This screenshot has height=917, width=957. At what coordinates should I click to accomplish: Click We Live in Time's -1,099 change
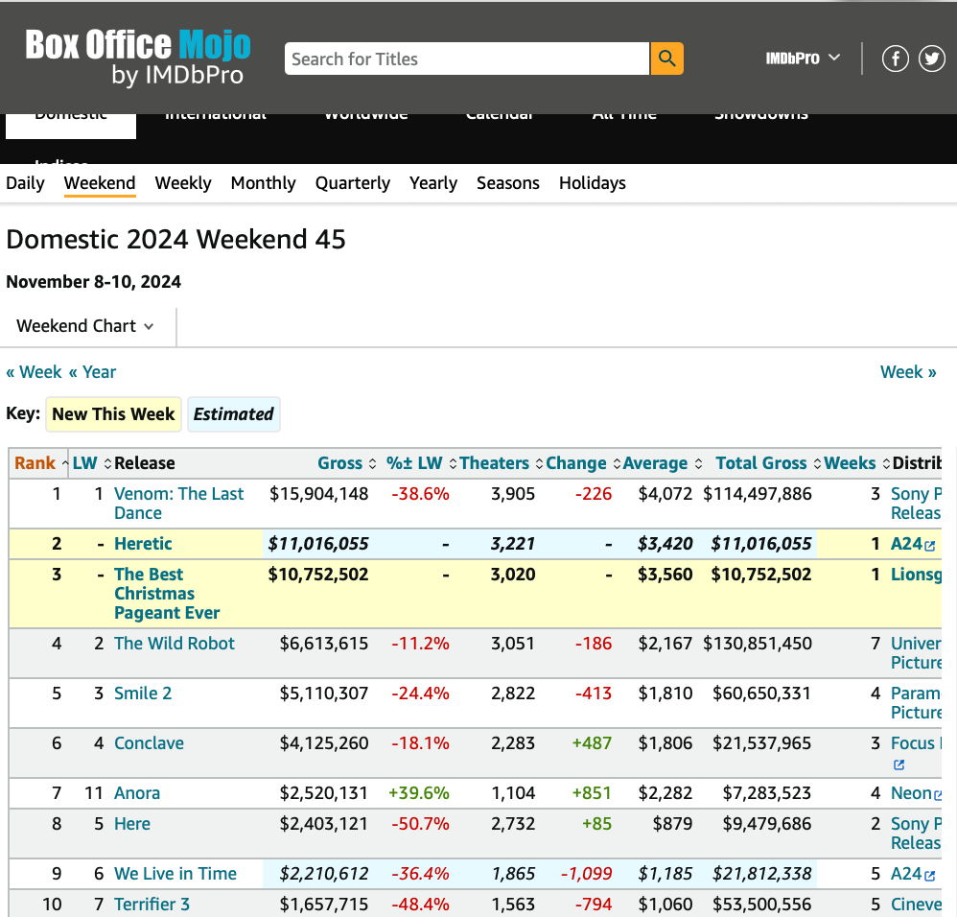[x=586, y=874]
